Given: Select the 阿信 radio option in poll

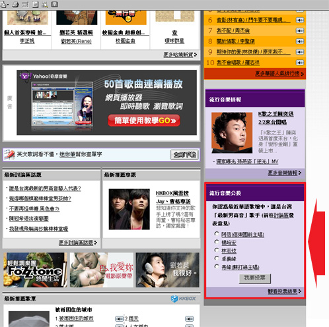Looking at the screenshot, I should point(217,234).
